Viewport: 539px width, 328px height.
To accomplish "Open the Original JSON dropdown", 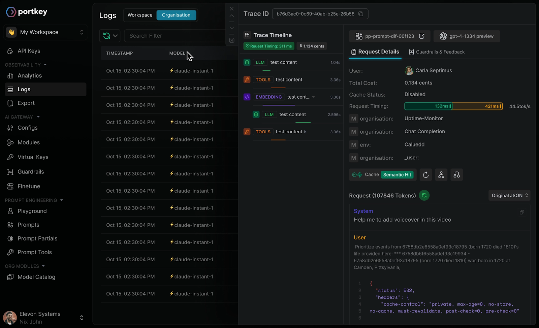I will [x=509, y=195].
